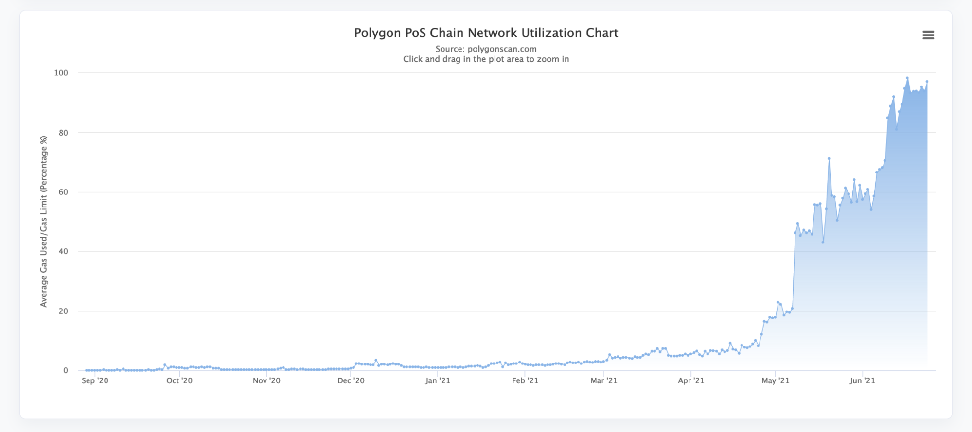The width and height of the screenshot is (972, 432).
Task: Select the Apr '21 x-axis label
Action: 691,380
